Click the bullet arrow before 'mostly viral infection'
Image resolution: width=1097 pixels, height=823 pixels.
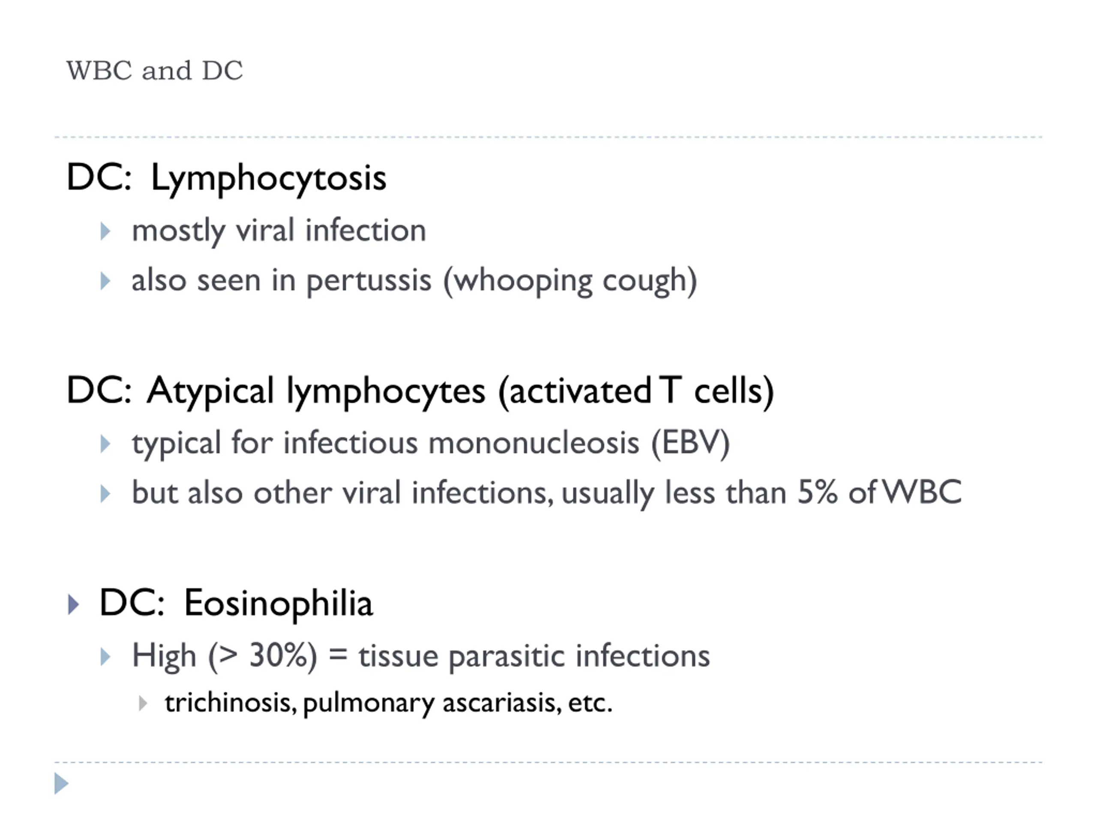(x=105, y=231)
